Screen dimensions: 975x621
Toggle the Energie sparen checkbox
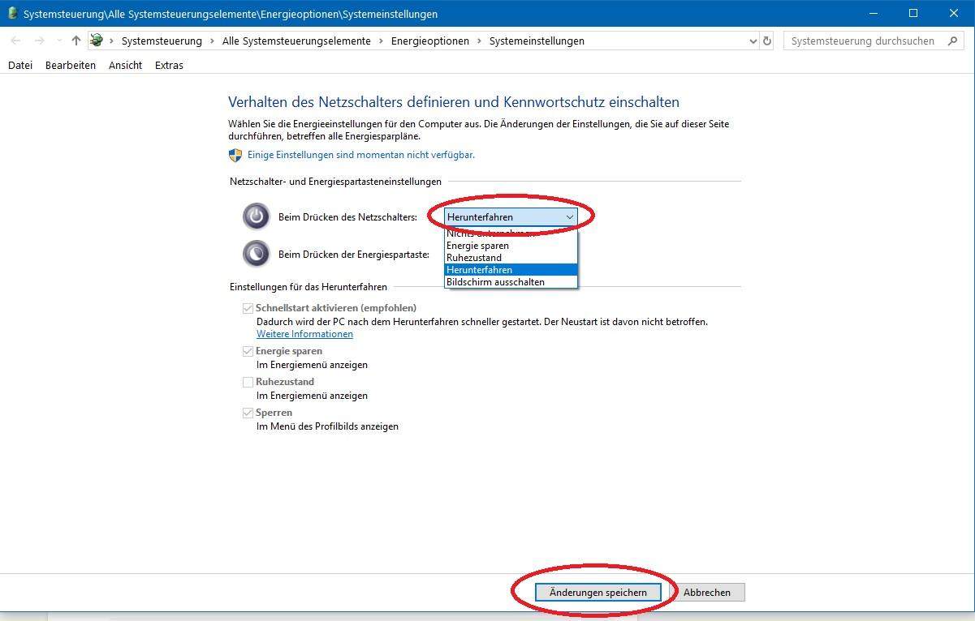(248, 351)
